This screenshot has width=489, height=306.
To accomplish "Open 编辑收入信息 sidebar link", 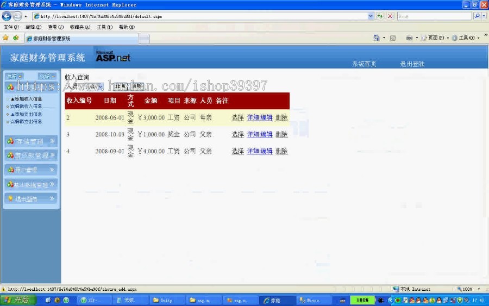I will [26, 107].
